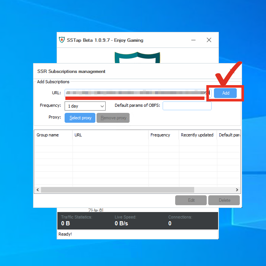Open the Frequency 1 day dropdown
This screenshot has height=266, width=266.
point(85,106)
